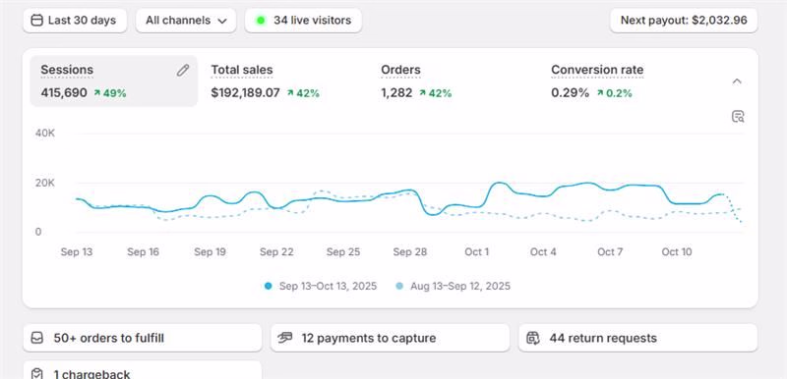This screenshot has width=787, height=379.
Task: Select the Sessions metric card
Action: pyautogui.click(x=114, y=81)
